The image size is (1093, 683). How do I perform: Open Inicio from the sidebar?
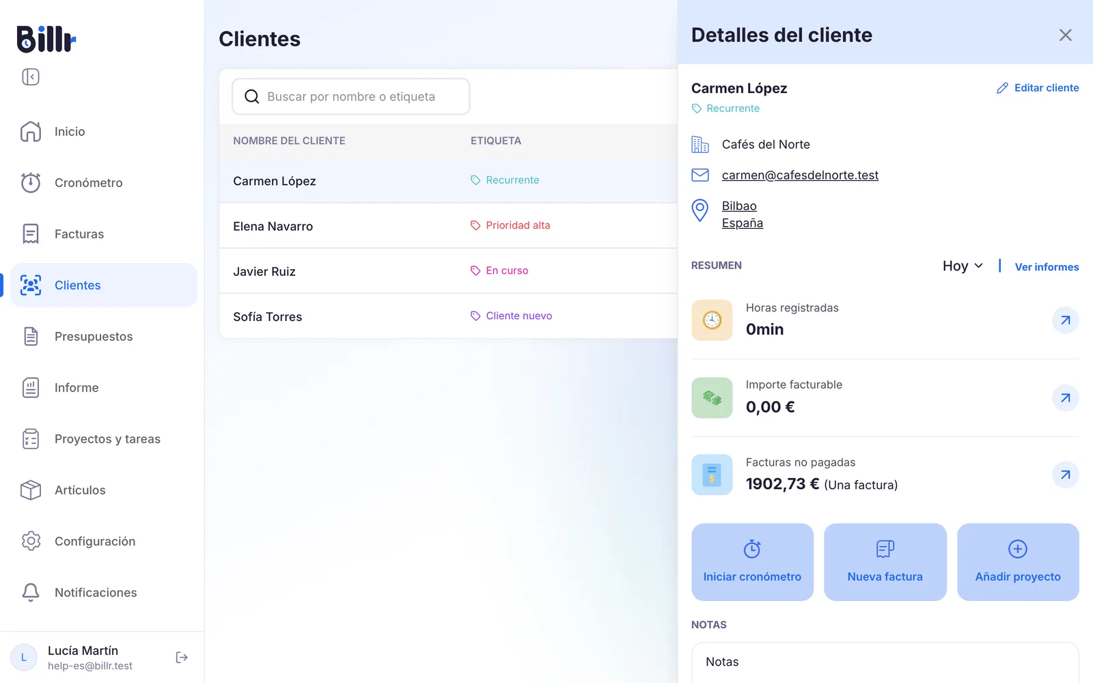point(103,131)
